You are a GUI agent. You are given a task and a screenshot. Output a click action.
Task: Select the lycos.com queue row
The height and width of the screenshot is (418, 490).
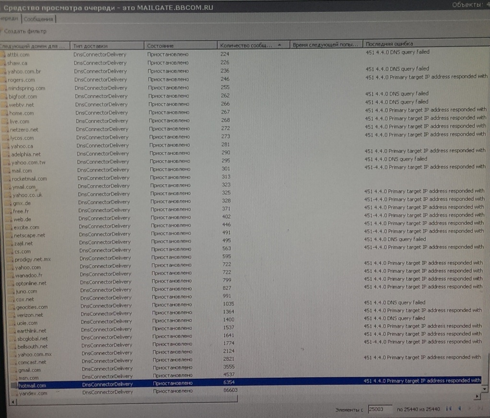(244, 137)
